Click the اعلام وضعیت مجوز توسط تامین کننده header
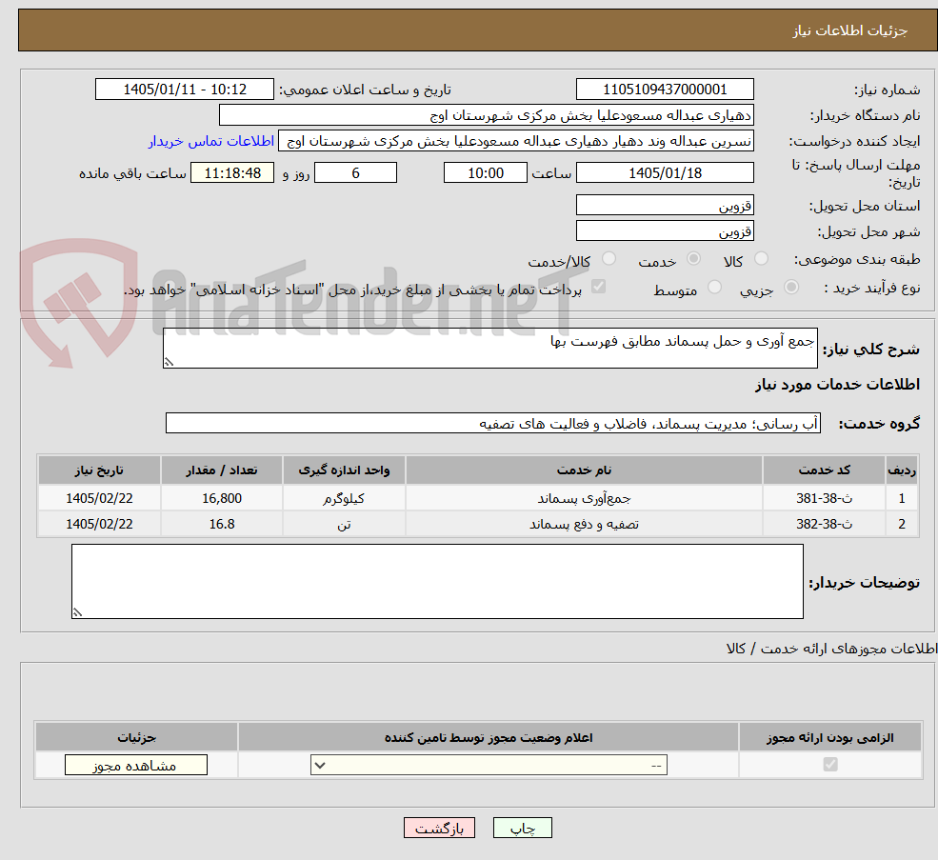Screen dimensions: 938x860 [489, 737]
